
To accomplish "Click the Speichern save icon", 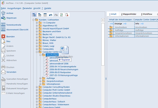I will (3, 51).
